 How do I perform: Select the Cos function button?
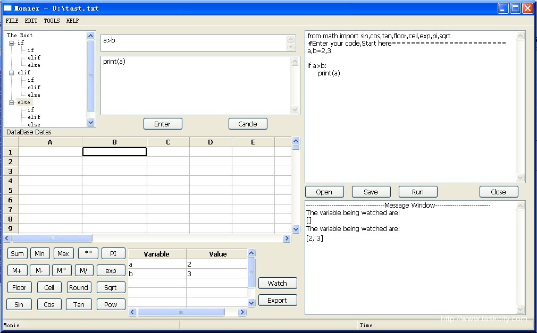click(49, 304)
